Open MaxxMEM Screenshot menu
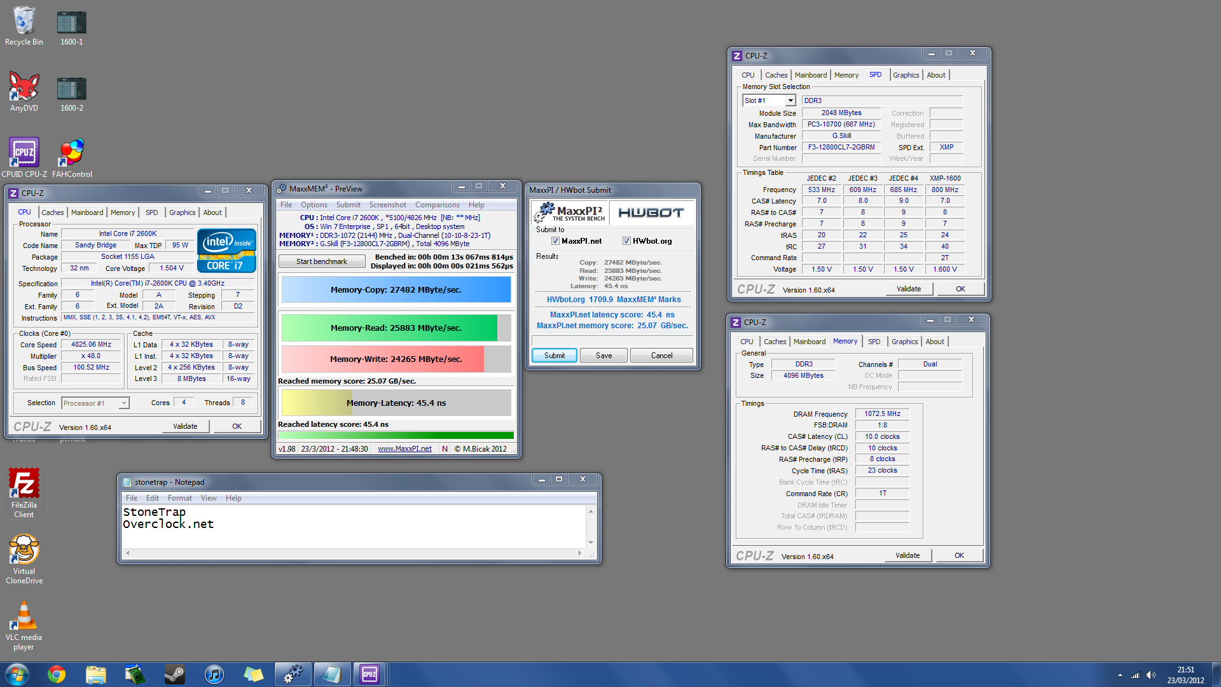The height and width of the screenshot is (687, 1221). (x=387, y=205)
